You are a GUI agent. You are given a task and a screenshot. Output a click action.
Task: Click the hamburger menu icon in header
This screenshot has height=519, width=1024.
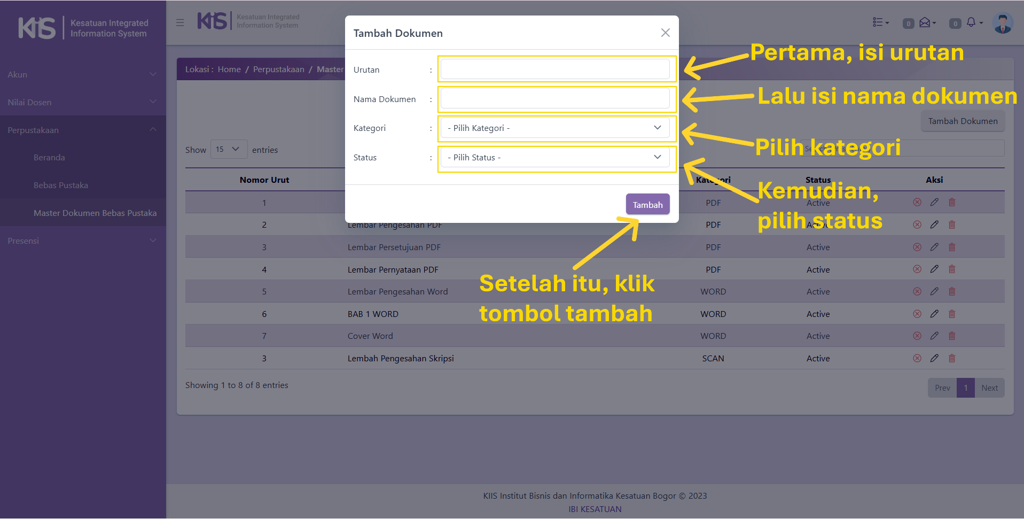tap(180, 22)
